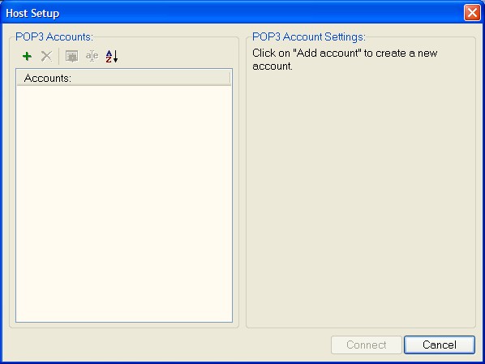This screenshot has height=364, width=485.
Task: Cancel the Host Setup dialog
Action: [440, 345]
